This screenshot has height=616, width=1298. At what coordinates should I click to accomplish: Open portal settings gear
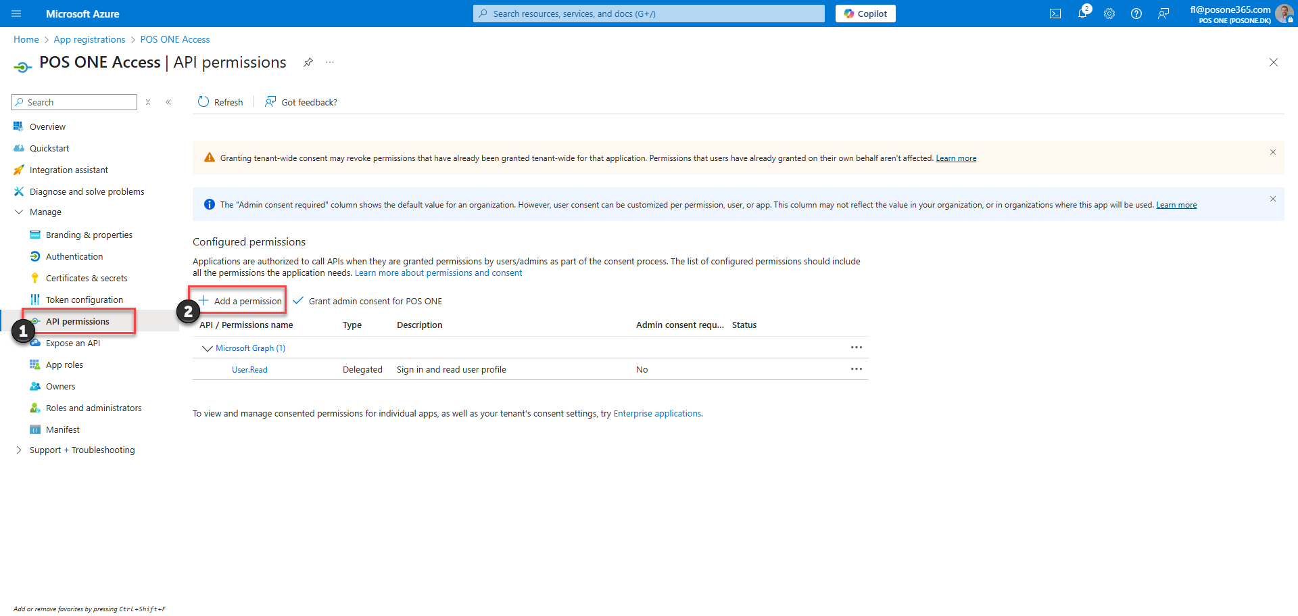(1109, 14)
